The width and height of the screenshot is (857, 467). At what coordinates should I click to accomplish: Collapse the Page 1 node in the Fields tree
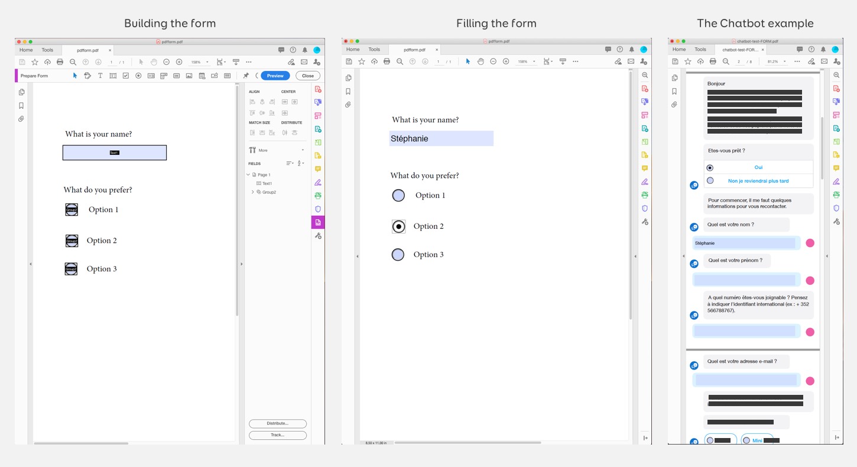pyautogui.click(x=249, y=175)
